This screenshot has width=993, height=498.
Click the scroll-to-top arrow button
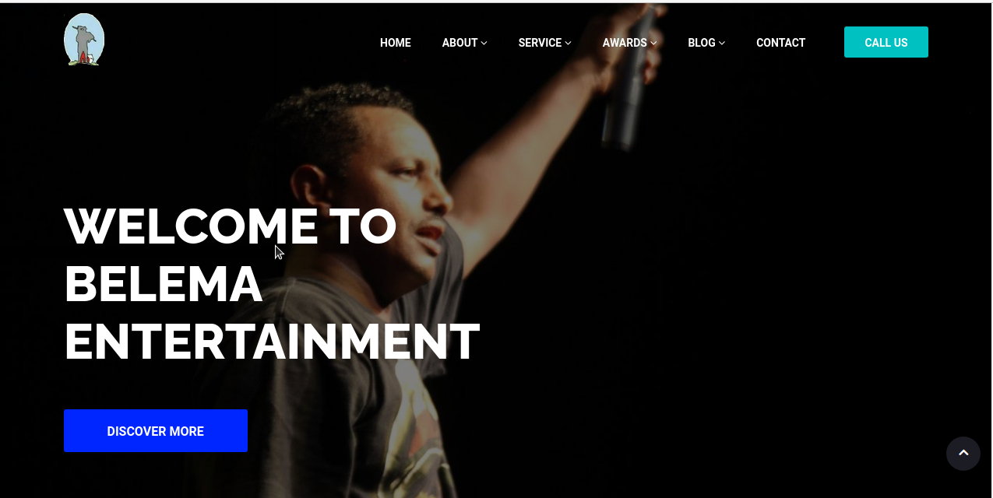point(963,453)
